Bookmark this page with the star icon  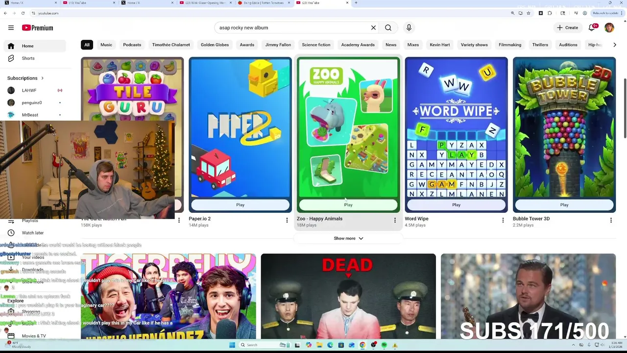click(528, 13)
